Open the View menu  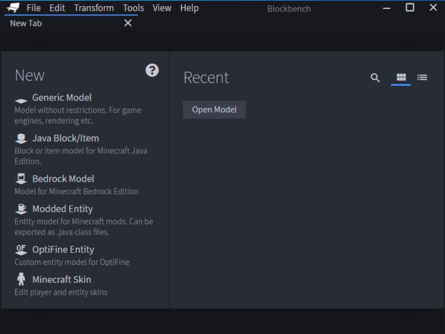click(x=162, y=8)
